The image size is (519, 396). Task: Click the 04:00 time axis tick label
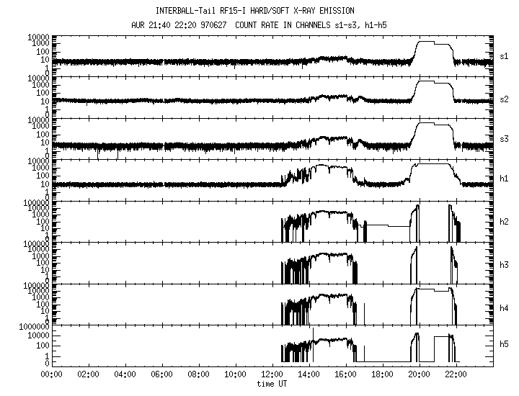click(125, 374)
